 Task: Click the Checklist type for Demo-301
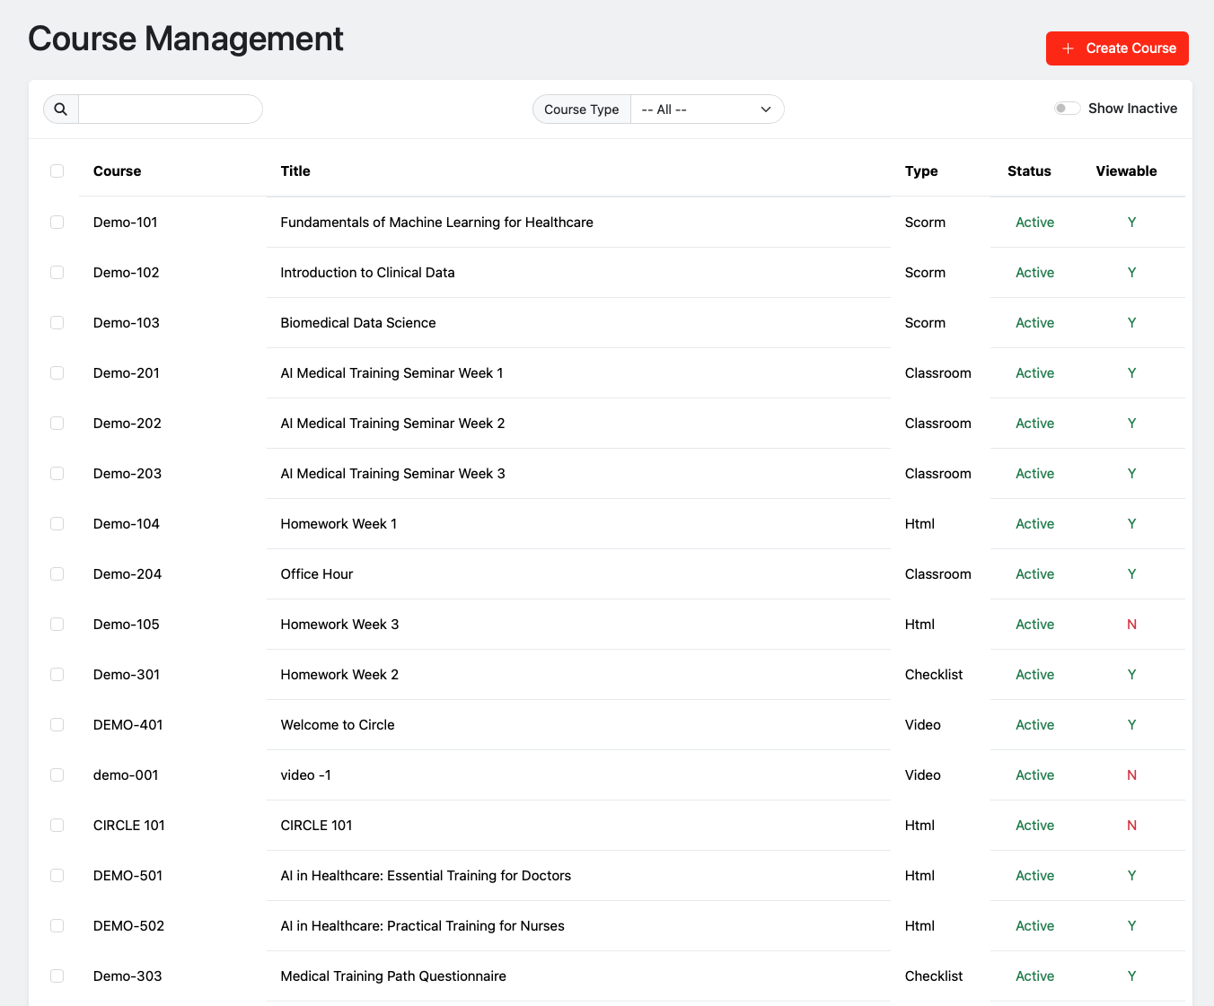click(x=934, y=675)
